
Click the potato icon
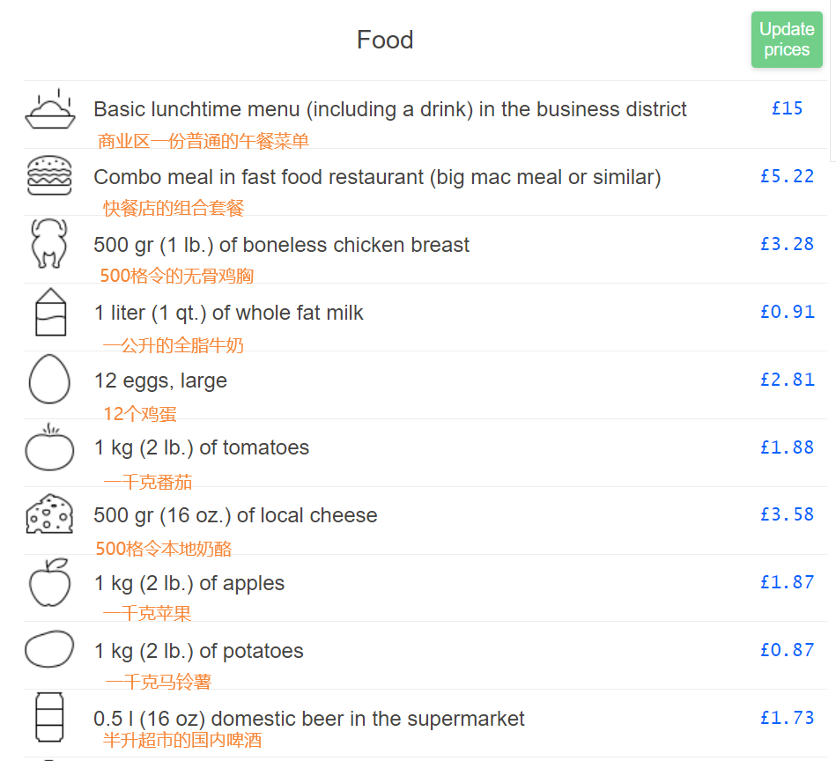(x=49, y=649)
